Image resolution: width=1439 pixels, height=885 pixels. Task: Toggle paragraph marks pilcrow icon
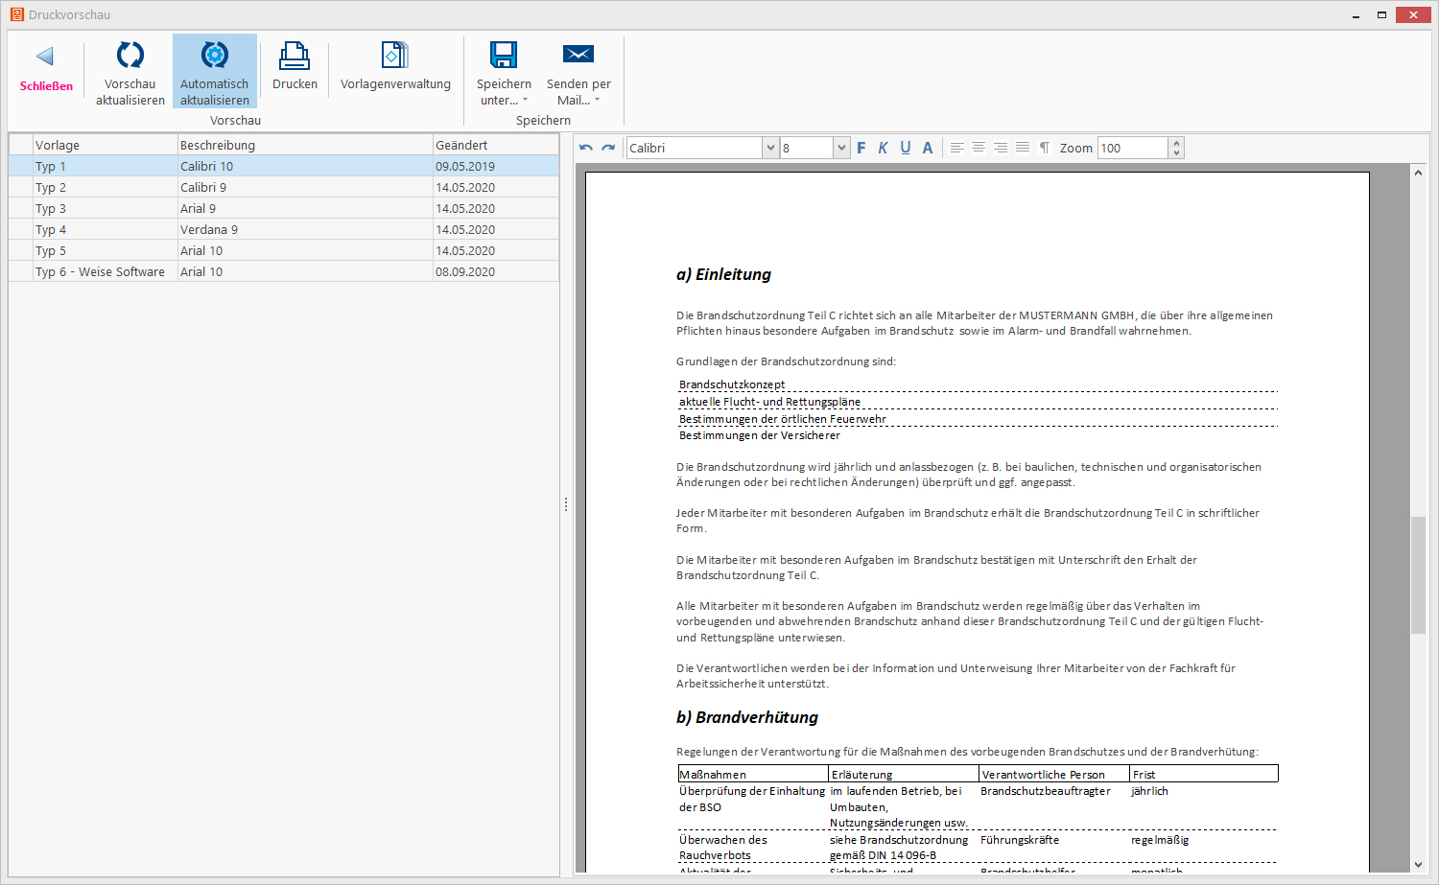pos(1045,148)
